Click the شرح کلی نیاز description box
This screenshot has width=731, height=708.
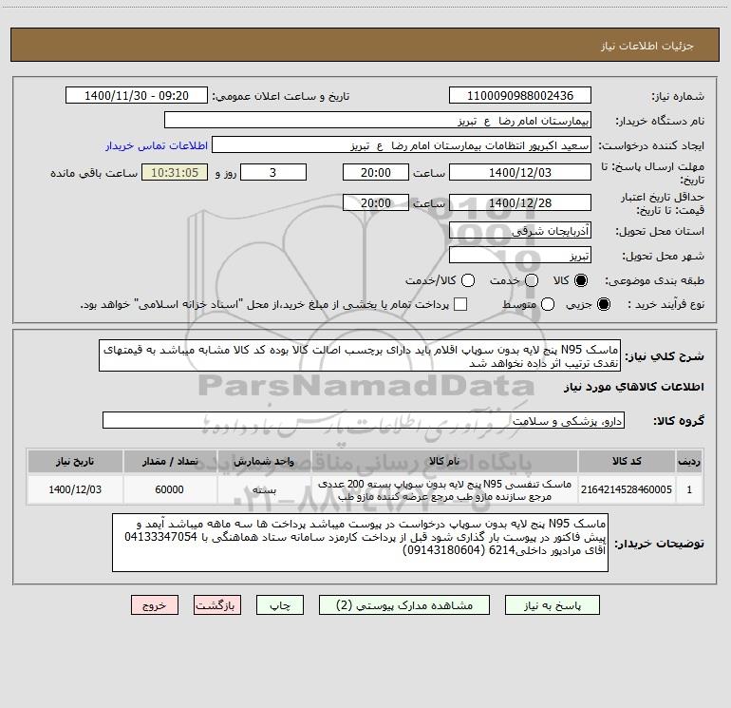360,355
